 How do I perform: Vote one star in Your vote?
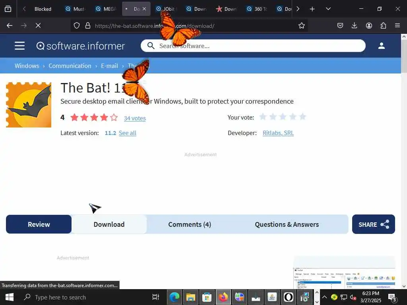tap(263, 117)
